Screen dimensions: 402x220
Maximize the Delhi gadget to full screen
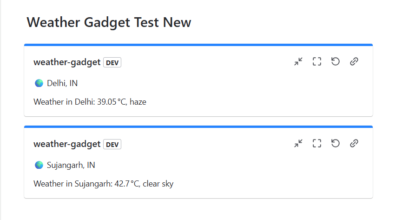(317, 61)
